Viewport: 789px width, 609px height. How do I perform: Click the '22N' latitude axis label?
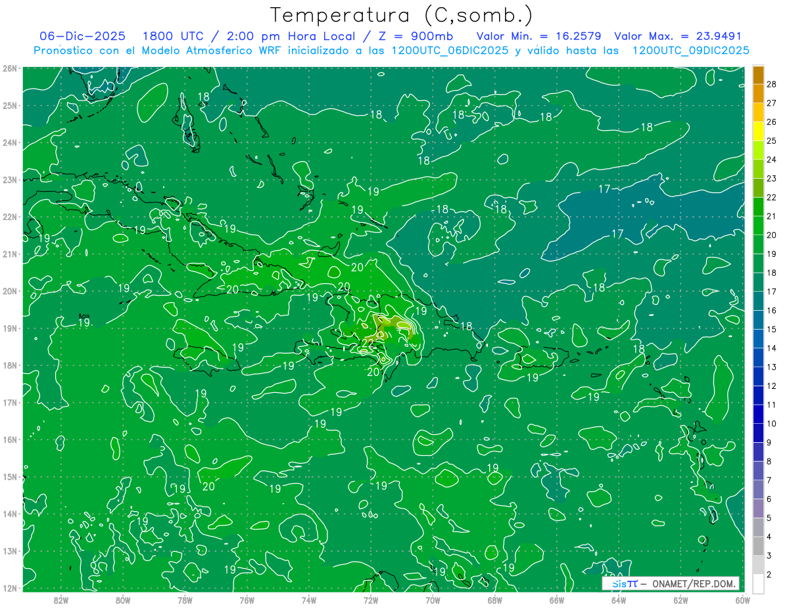(x=10, y=217)
